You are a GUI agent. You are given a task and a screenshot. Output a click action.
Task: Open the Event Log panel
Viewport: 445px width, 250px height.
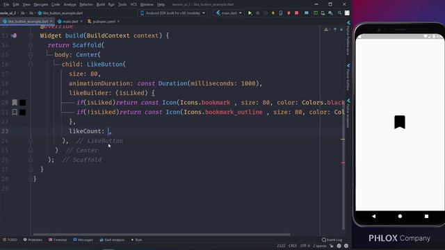[x=332, y=240]
